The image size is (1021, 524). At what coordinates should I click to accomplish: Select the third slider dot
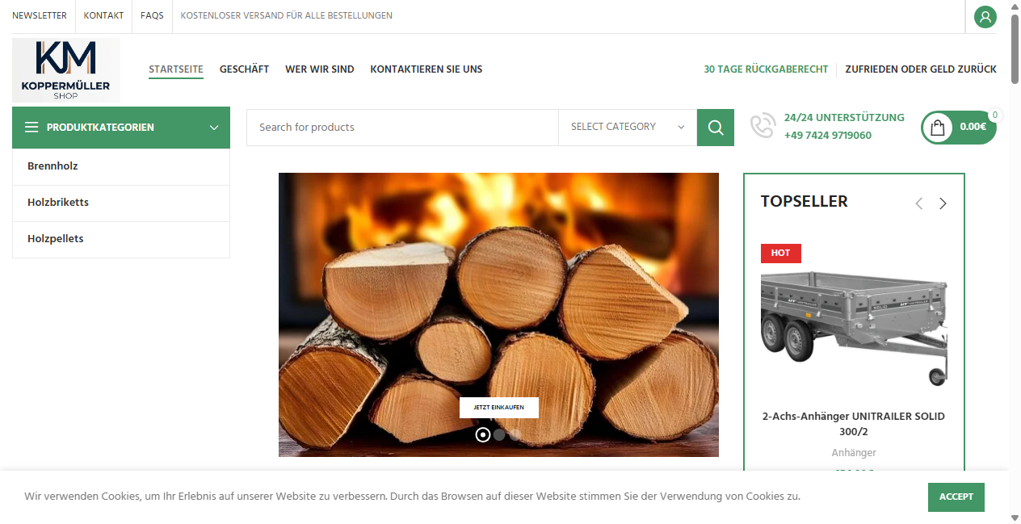point(515,434)
